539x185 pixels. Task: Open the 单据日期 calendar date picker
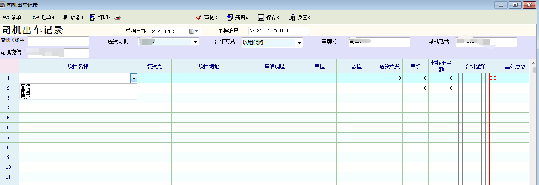192,31
